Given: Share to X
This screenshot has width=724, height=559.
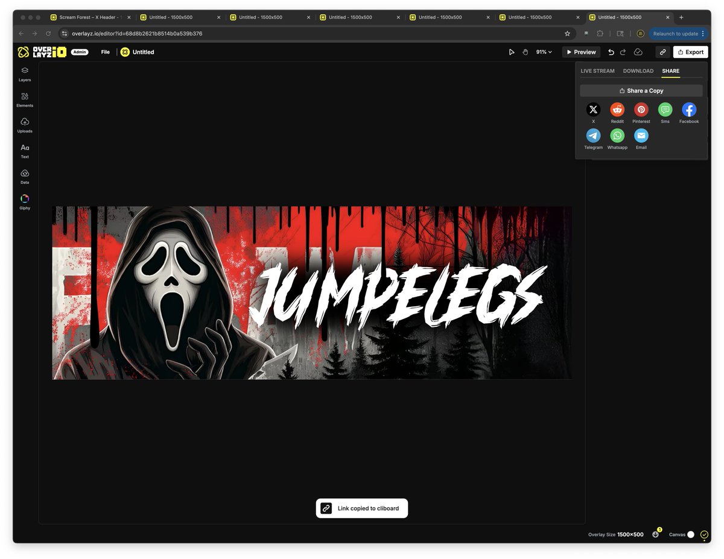Looking at the screenshot, I should tap(593, 109).
